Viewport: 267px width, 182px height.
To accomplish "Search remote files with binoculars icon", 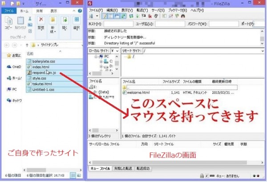I will coord(183,16).
